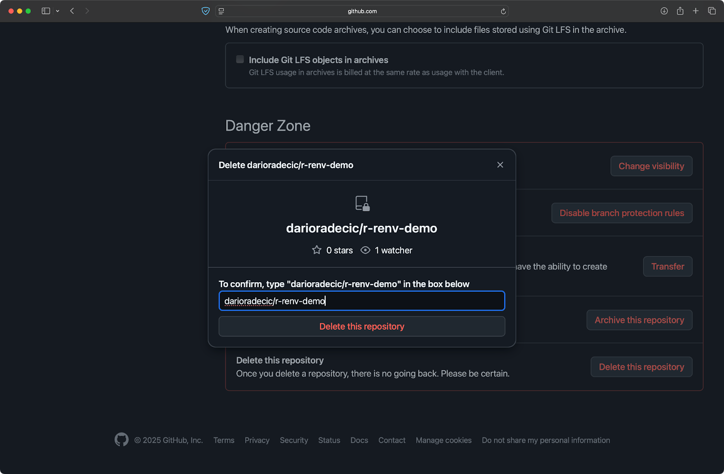This screenshot has height=474, width=724.
Task: Open the Docs footer link
Action: pos(359,440)
